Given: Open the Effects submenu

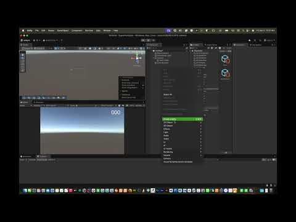Looking at the screenshot, I should [x=183, y=129].
